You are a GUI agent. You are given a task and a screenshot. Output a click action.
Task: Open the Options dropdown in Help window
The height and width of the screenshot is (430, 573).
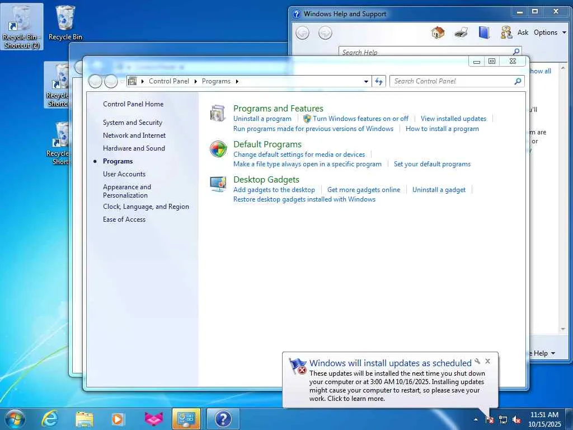[550, 32]
